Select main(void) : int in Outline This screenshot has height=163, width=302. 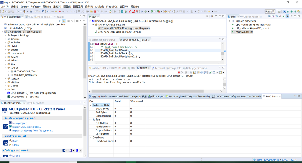pos(242,32)
